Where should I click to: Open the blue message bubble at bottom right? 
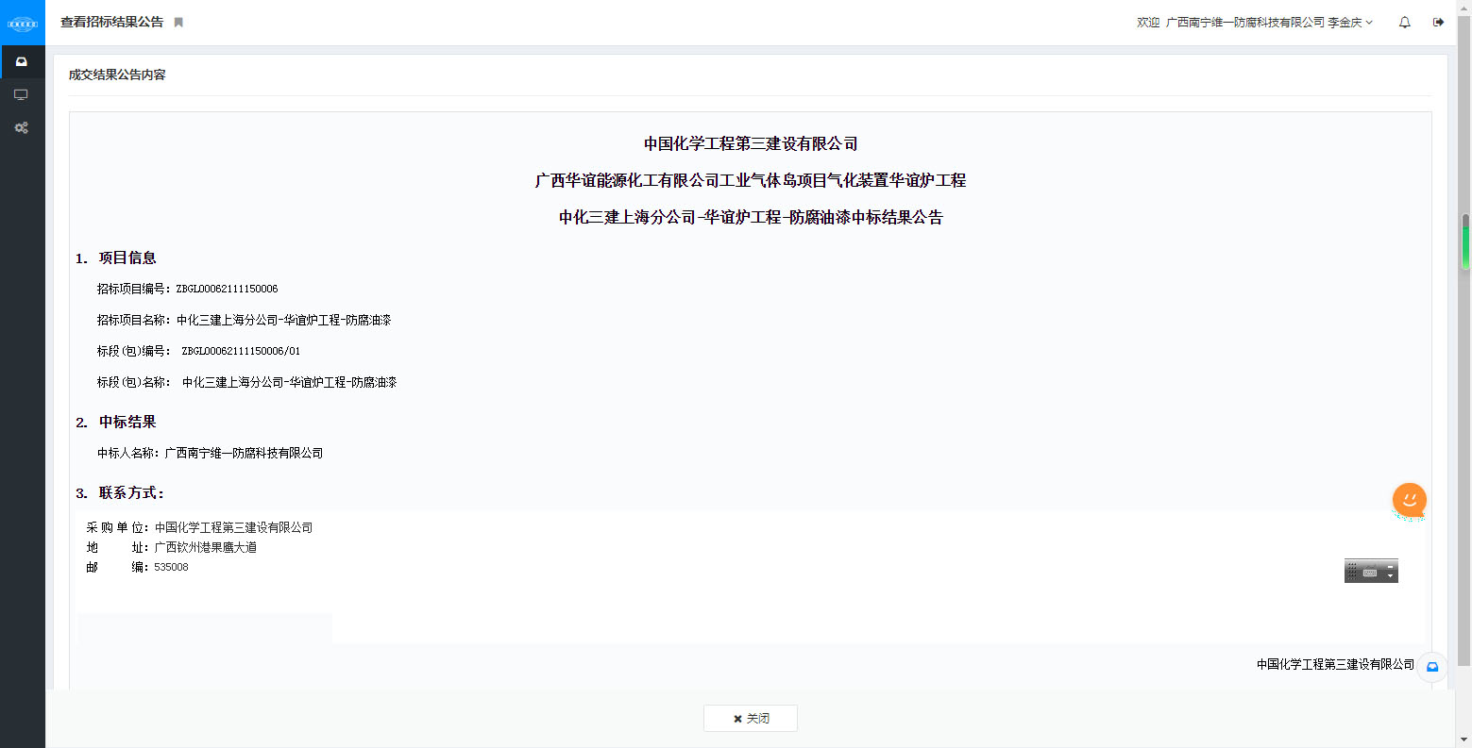(x=1432, y=667)
